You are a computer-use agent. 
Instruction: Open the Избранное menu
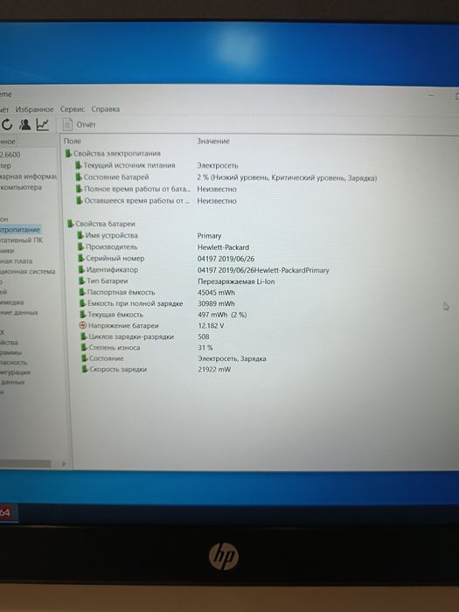[x=34, y=109]
